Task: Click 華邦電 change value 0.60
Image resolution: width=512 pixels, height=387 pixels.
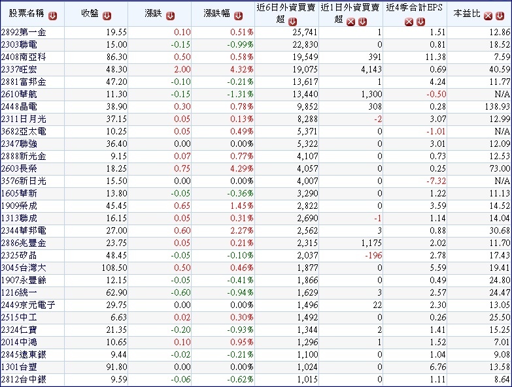Action: [x=182, y=230]
